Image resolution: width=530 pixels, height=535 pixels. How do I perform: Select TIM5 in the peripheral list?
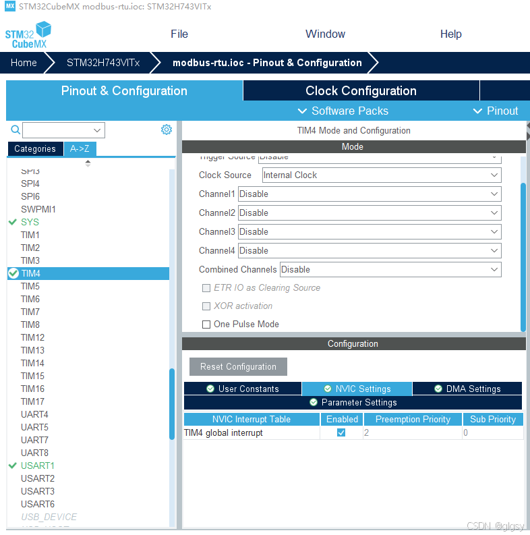pyautogui.click(x=30, y=286)
